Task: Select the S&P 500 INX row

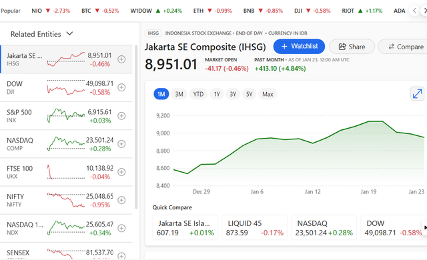Action: point(66,116)
